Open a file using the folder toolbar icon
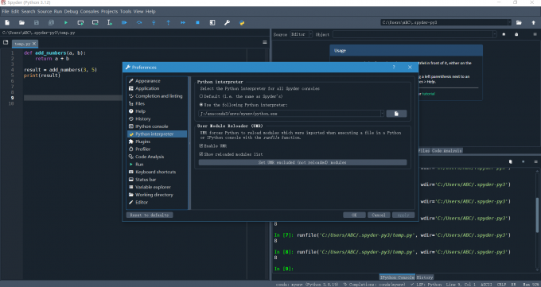This screenshot has height=287, width=541. [x=21, y=22]
